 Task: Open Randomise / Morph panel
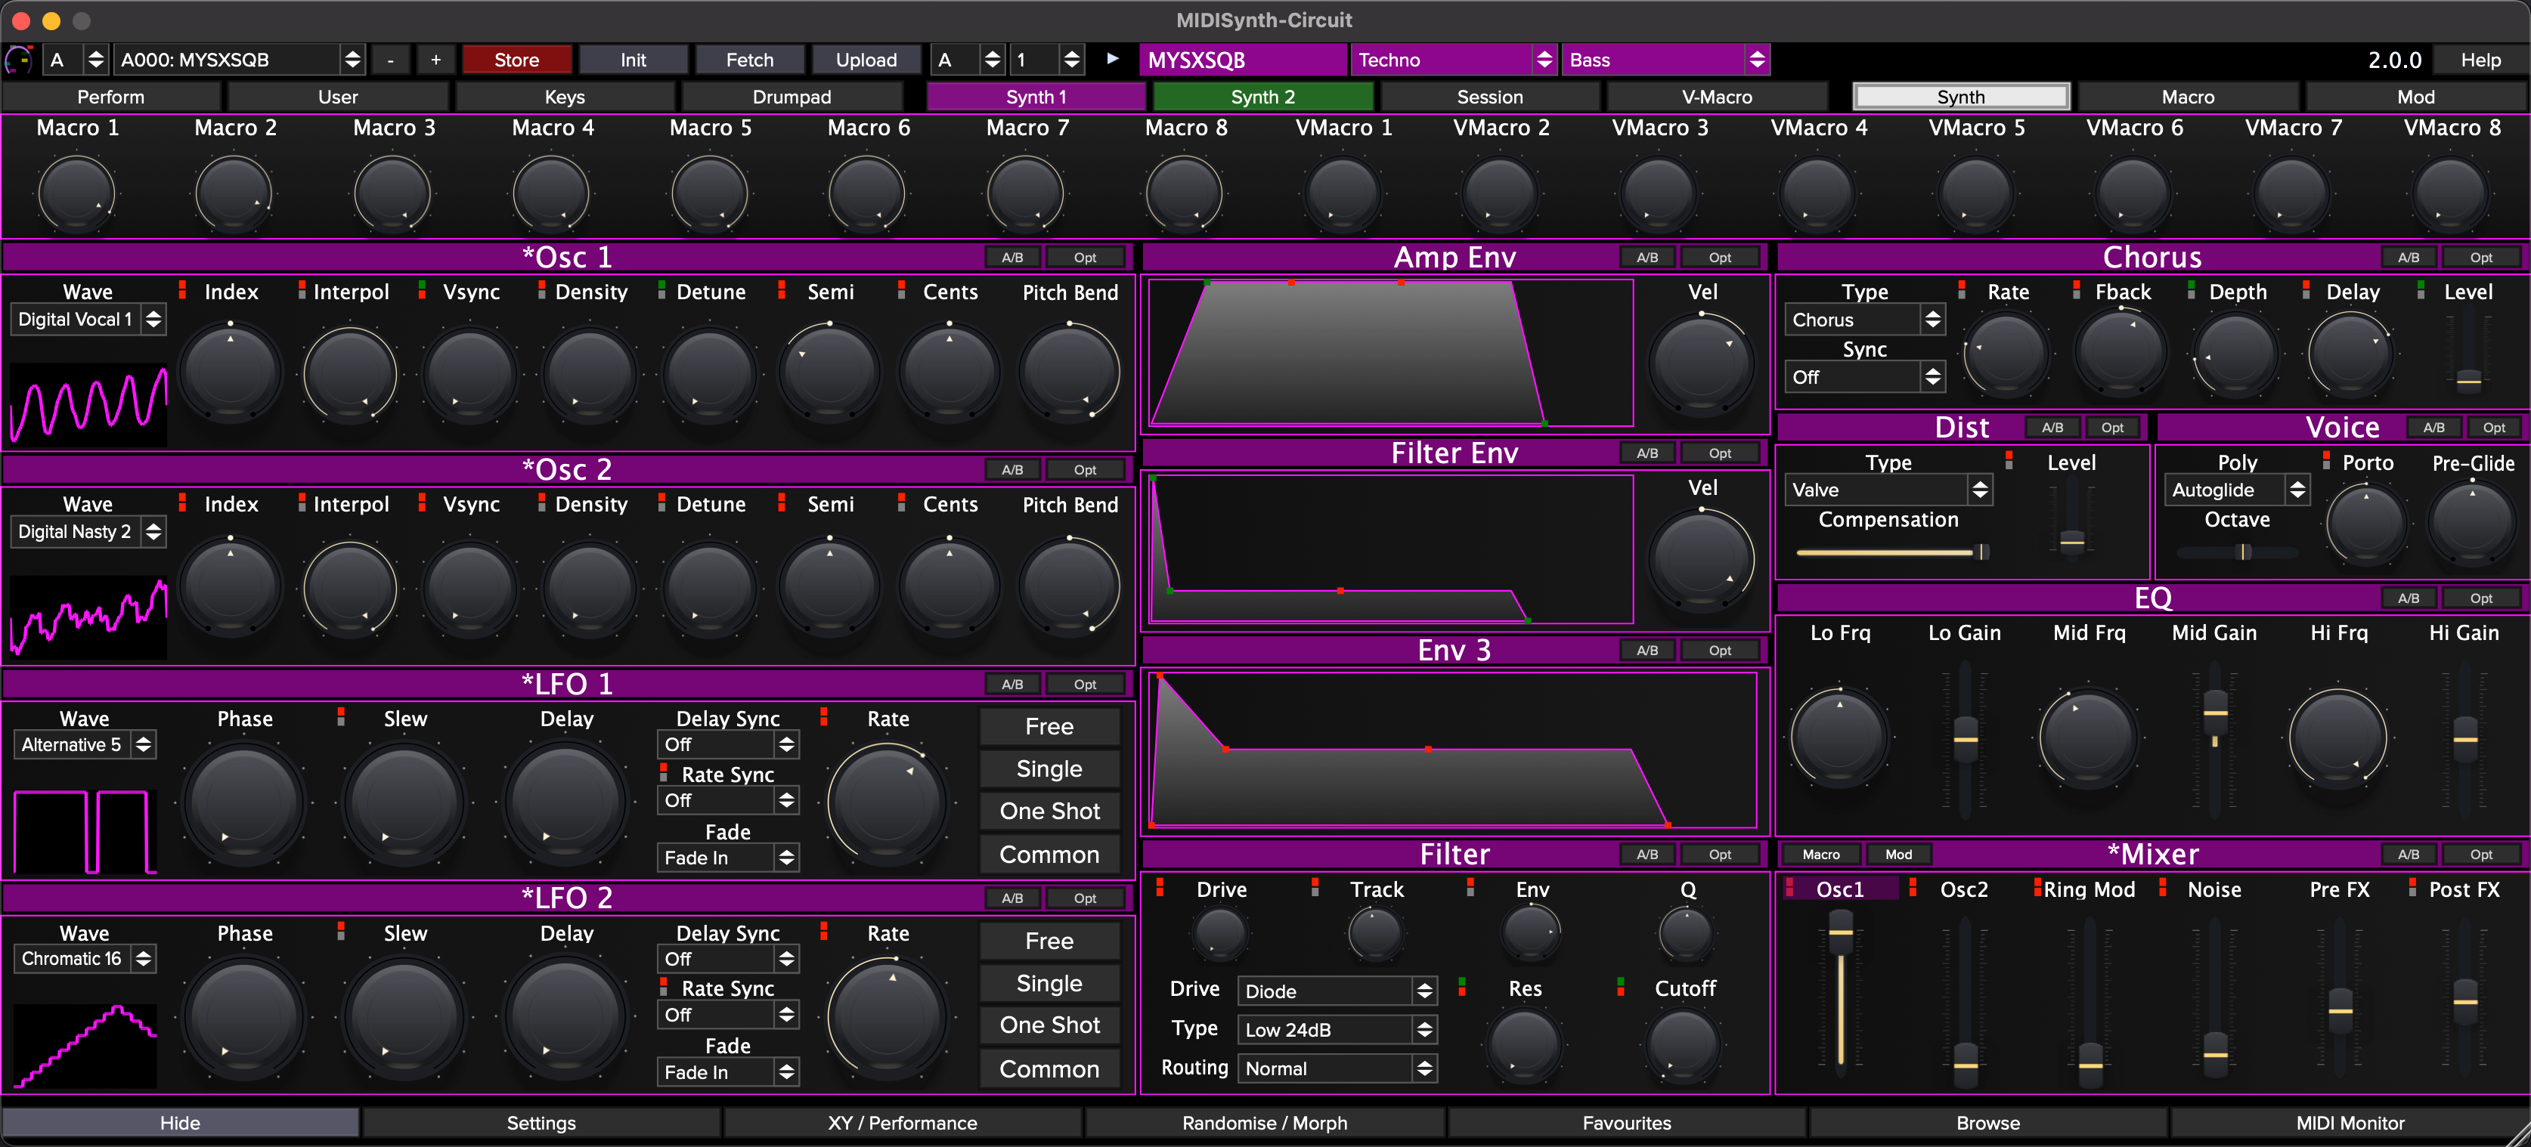pos(1263,1123)
